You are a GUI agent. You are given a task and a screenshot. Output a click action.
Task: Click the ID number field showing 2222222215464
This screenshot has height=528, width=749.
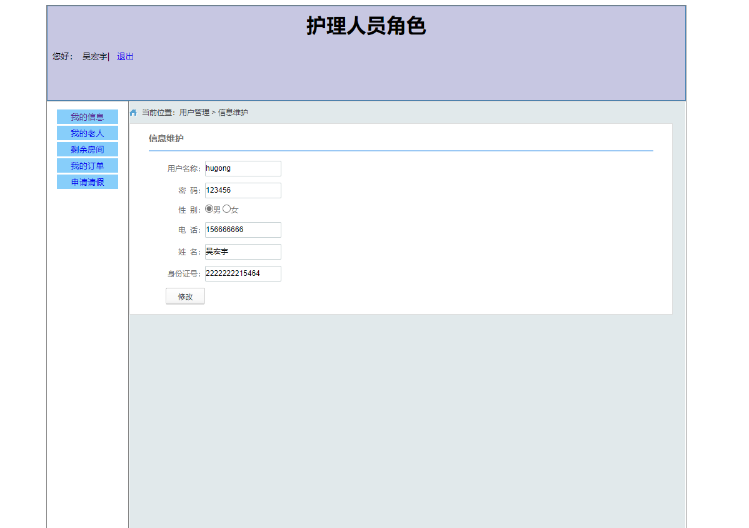[x=243, y=273]
